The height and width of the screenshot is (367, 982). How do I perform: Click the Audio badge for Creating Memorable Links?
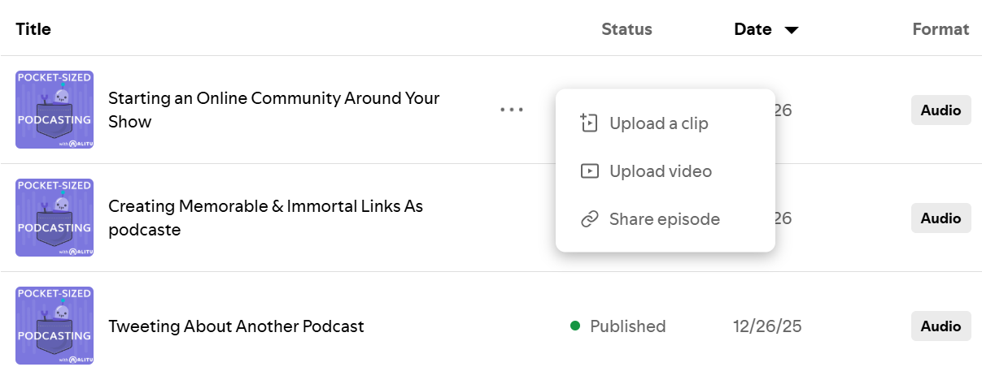(941, 218)
